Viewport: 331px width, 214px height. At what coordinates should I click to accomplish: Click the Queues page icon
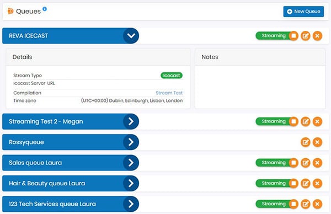[x=10, y=11]
